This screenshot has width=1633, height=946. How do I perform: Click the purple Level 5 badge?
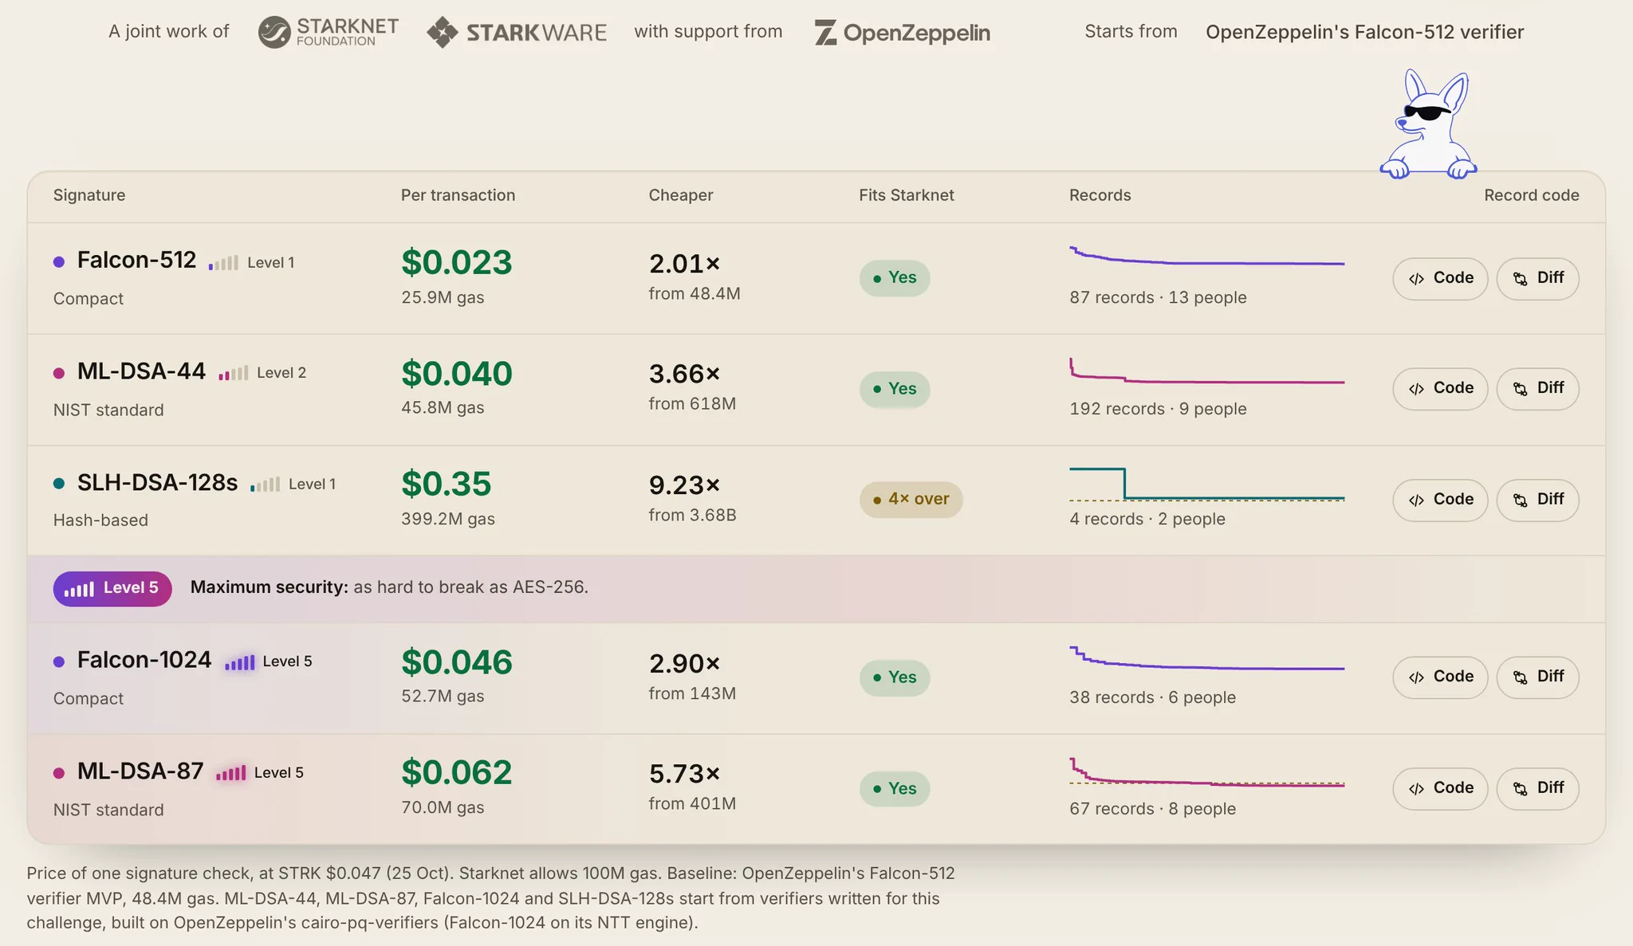(112, 588)
